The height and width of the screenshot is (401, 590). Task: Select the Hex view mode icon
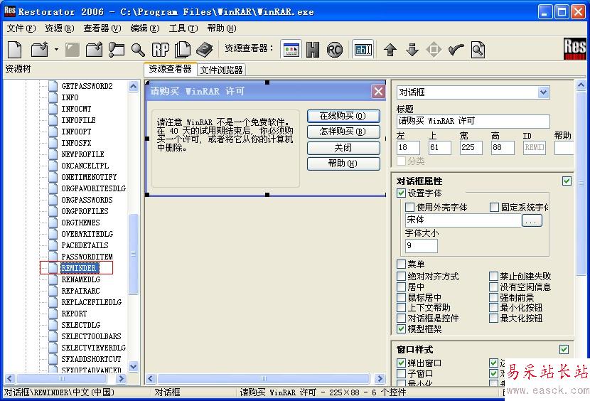coord(312,49)
